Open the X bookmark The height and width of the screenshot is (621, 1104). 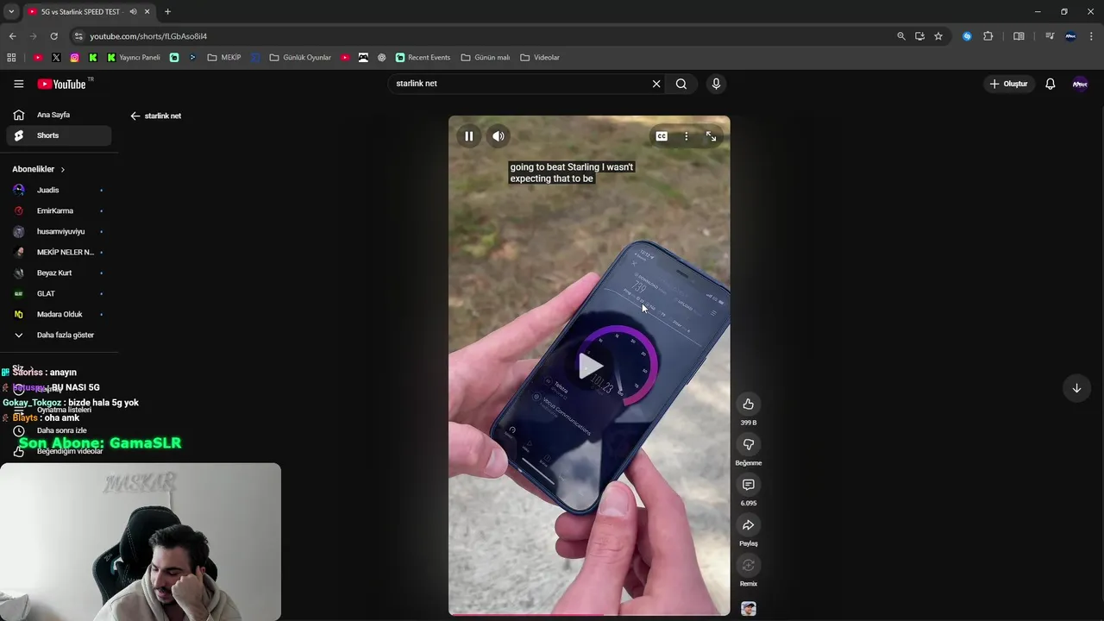pos(56,58)
